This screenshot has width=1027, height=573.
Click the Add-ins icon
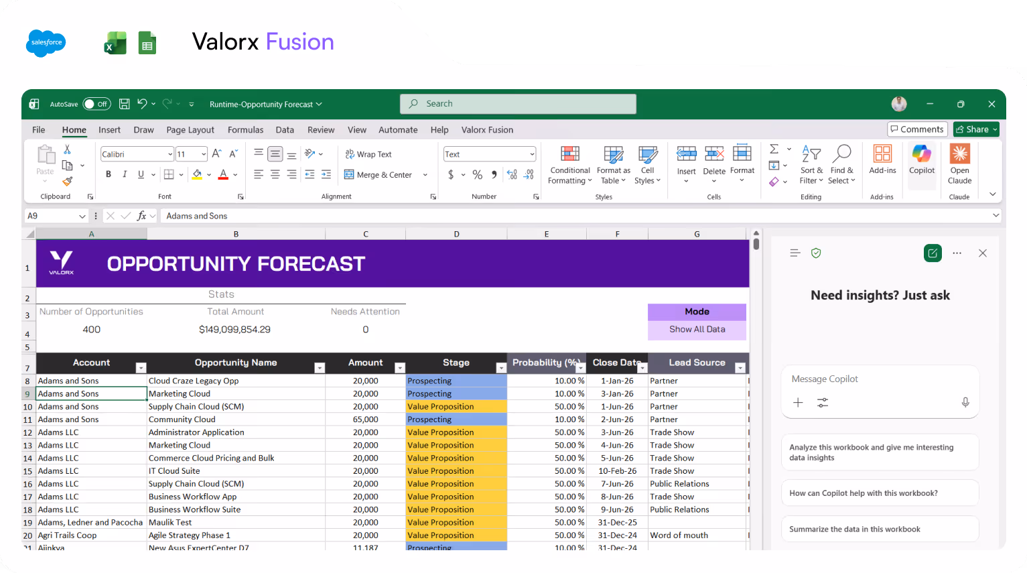click(x=882, y=161)
